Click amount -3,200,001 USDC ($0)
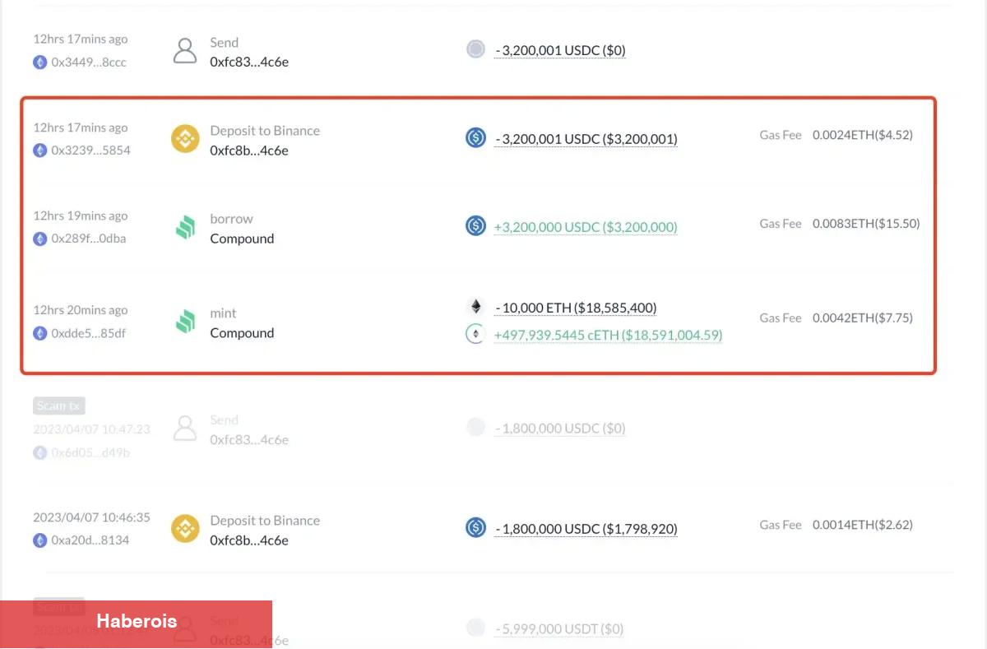This screenshot has height=649, width=987. click(x=560, y=50)
